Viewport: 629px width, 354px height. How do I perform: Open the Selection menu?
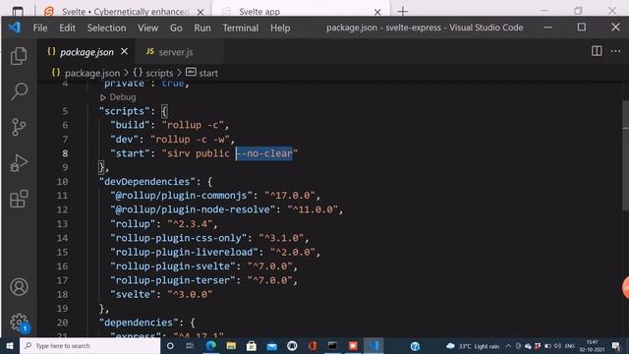106,28
